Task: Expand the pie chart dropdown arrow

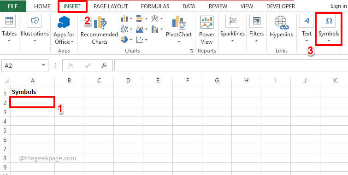Action: (x=131, y=40)
